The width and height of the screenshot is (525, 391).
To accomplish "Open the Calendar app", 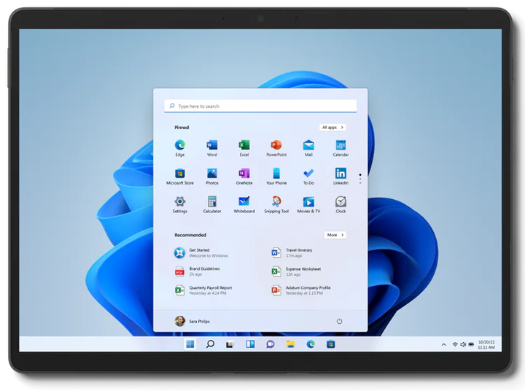I will click(x=341, y=148).
